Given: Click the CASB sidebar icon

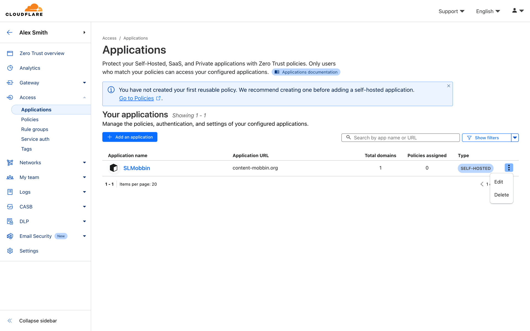Looking at the screenshot, I should pyautogui.click(x=10, y=207).
